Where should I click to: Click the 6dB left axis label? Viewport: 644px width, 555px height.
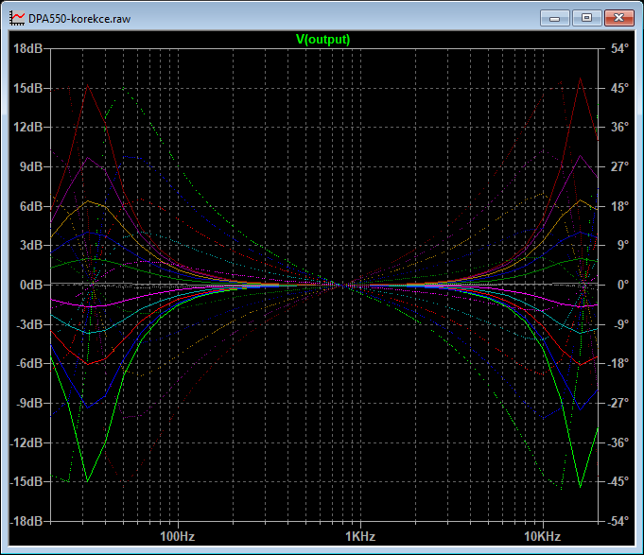31,206
